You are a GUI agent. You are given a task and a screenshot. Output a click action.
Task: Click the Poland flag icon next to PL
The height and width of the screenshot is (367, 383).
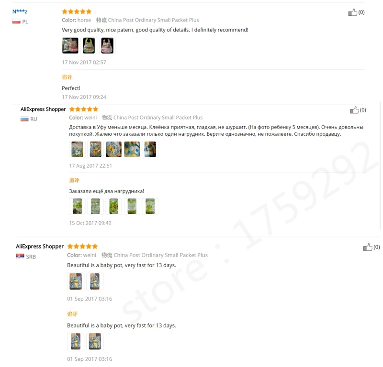[16, 22]
